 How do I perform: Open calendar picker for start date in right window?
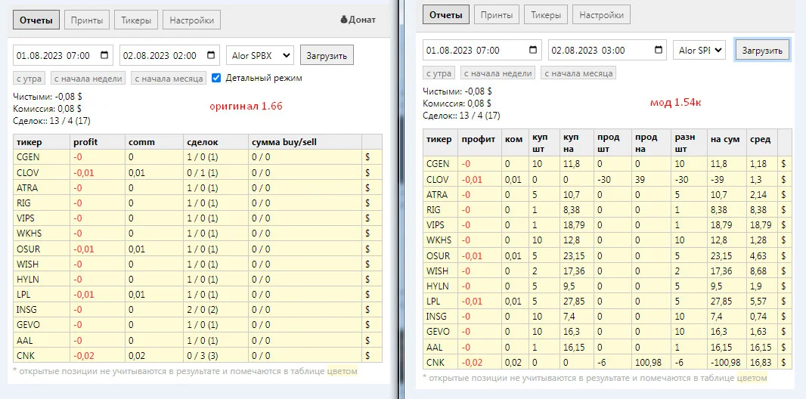[533, 51]
